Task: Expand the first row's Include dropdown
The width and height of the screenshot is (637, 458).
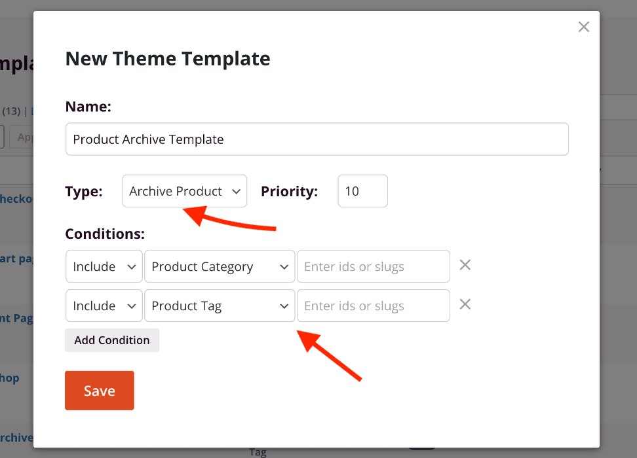Action: 104,267
